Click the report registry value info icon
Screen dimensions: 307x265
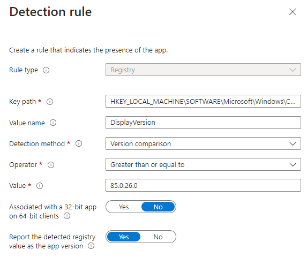coord(91,246)
